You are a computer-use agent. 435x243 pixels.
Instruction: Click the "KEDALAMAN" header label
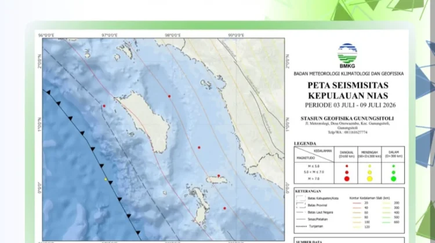click(322, 151)
